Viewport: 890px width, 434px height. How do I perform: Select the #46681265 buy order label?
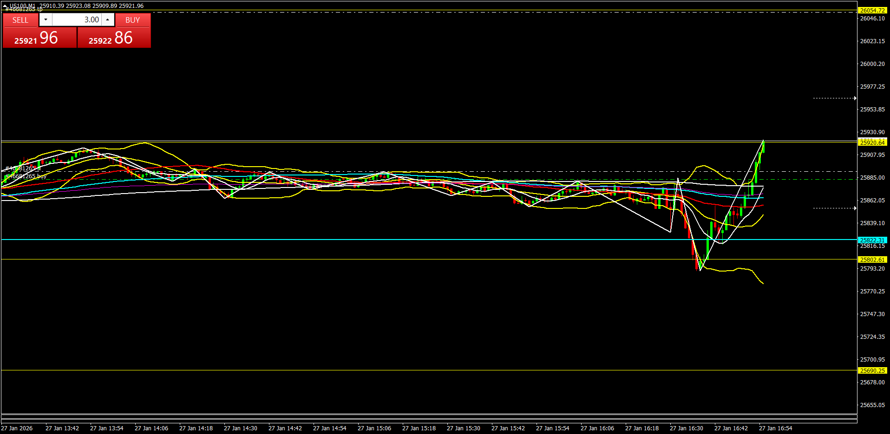[x=26, y=176]
